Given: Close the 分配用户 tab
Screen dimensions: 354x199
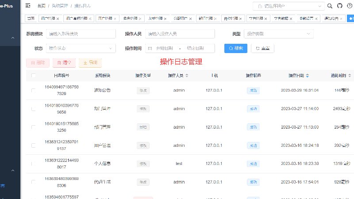Looking at the screenshot, I should (190, 19).
